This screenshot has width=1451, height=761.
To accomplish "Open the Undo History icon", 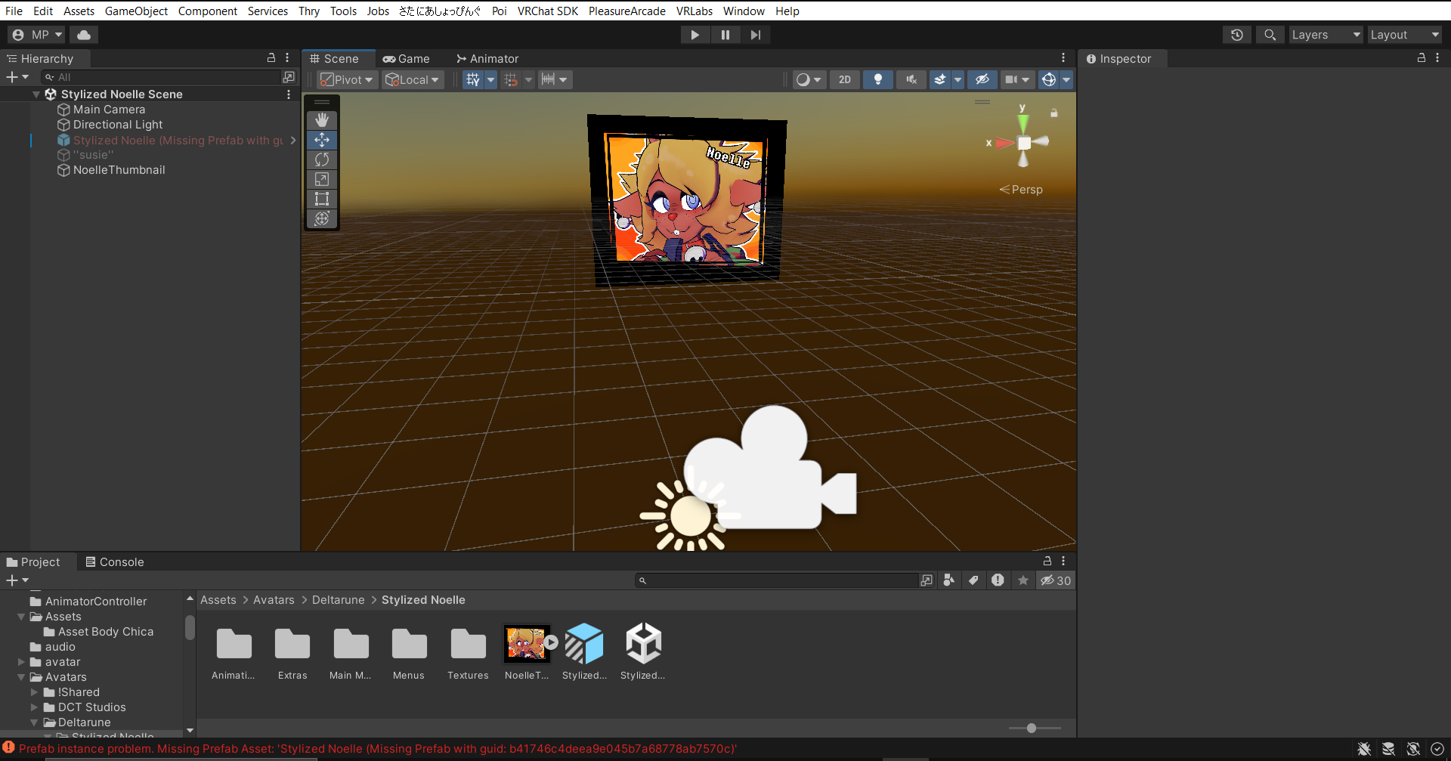I will (x=1237, y=35).
